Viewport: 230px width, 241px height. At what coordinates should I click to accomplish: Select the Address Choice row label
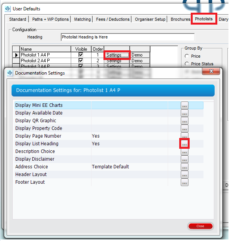click(32, 167)
